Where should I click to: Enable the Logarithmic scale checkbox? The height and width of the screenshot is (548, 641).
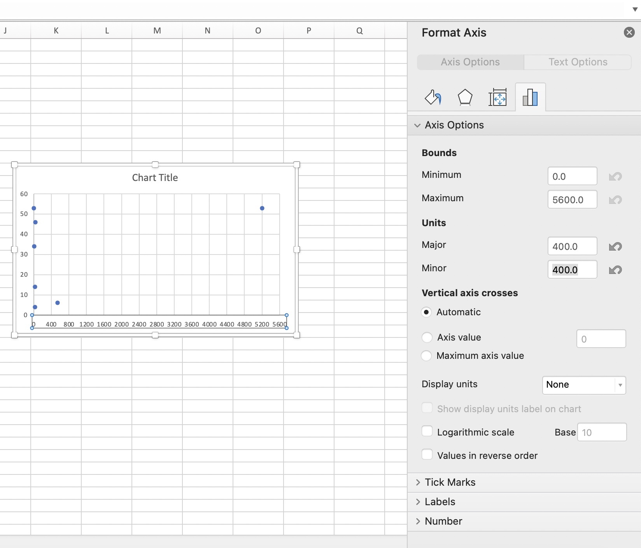(x=427, y=432)
